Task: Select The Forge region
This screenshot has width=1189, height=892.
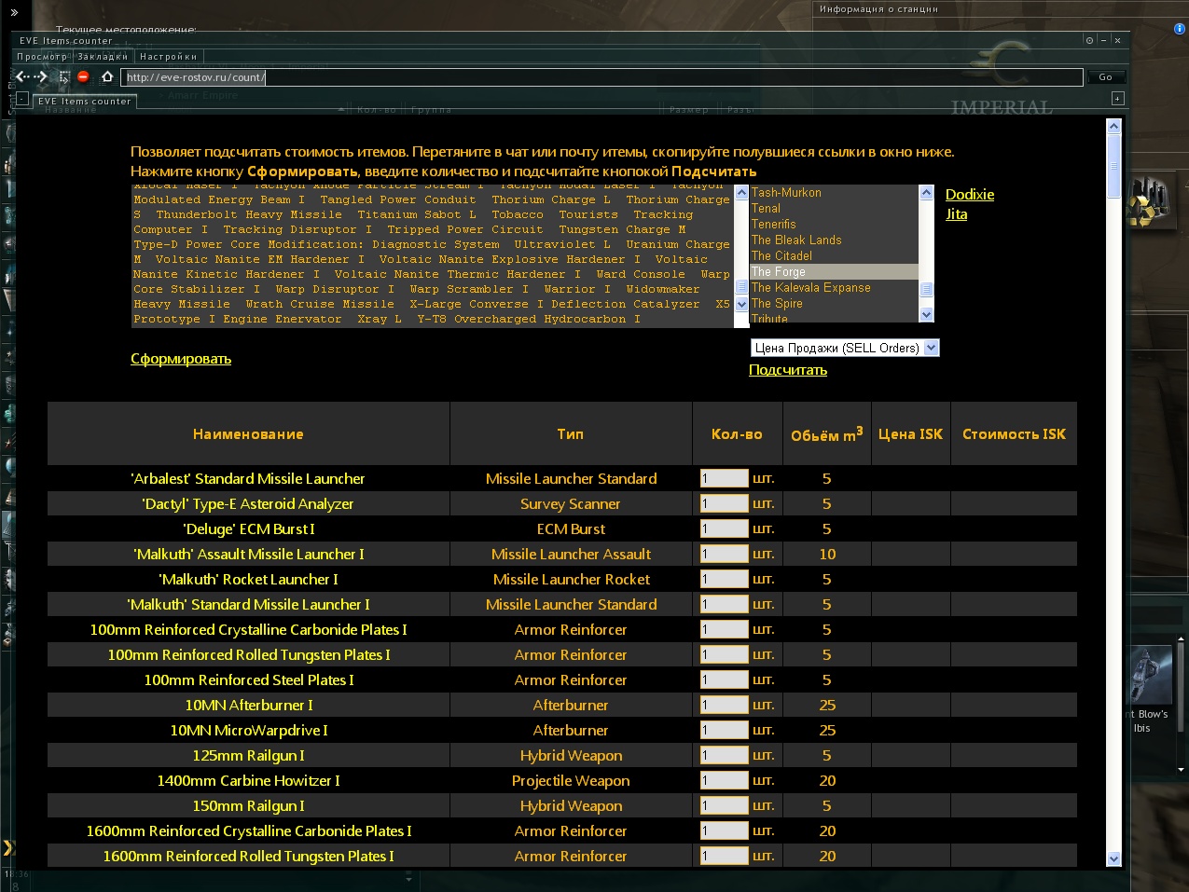Action: 834,272
